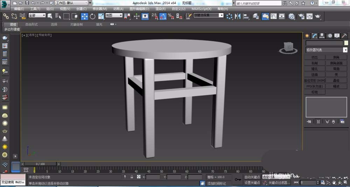350x187 pixels.
Task: Click the Select and Manipulate icon
Action: click(x=136, y=16)
